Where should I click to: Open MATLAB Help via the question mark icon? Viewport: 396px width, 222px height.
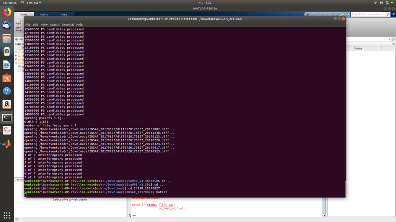point(347,14)
